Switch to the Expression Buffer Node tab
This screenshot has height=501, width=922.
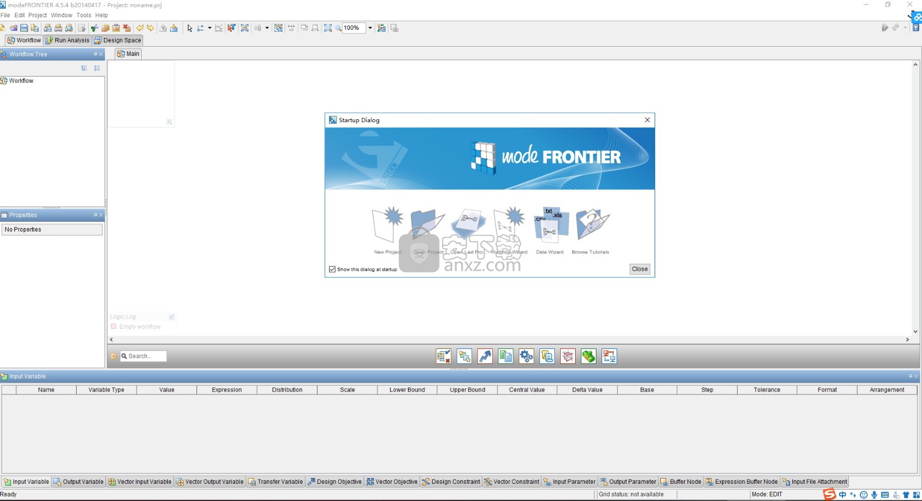742,481
